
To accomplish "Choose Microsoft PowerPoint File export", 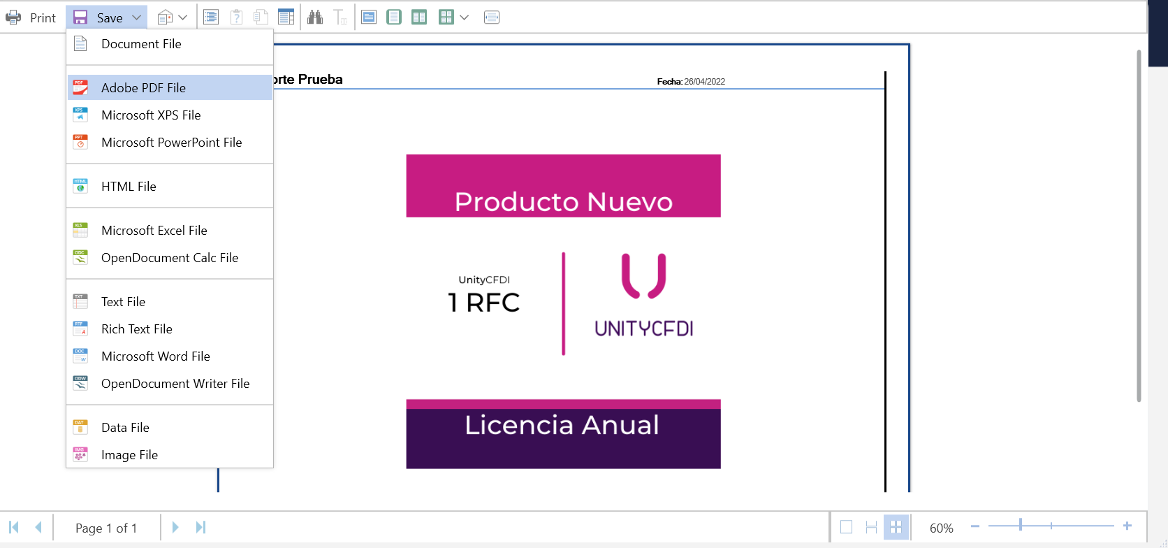I will pyautogui.click(x=170, y=142).
